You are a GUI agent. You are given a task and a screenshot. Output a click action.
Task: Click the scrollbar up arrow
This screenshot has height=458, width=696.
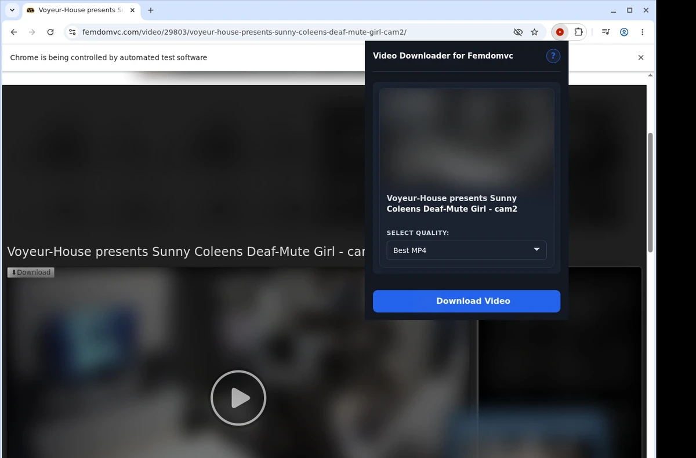pyautogui.click(x=650, y=75)
